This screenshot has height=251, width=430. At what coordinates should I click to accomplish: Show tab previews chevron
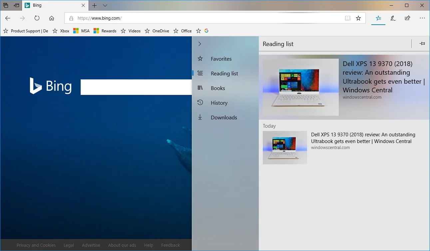click(x=105, y=5)
